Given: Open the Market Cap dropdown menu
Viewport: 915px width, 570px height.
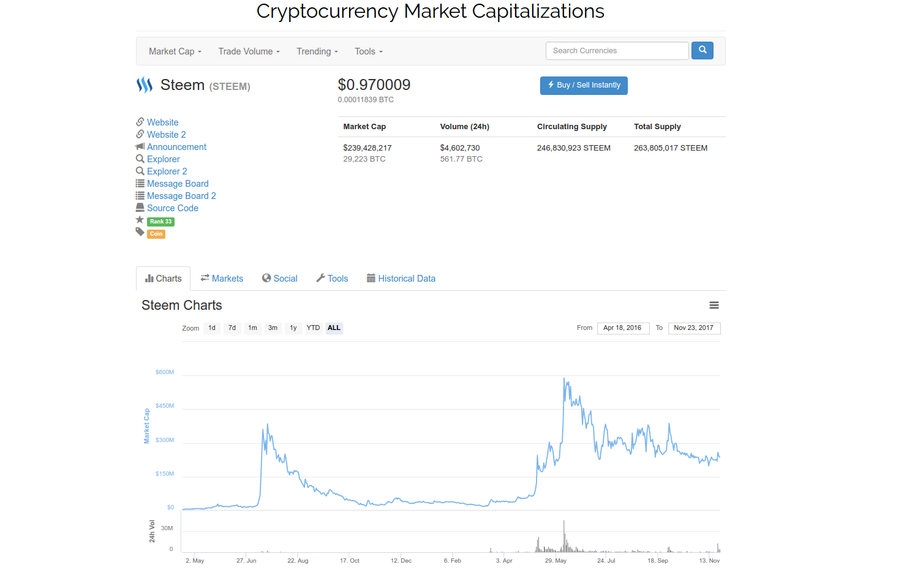Looking at the screenshot, I should click(x=175, y=51).
